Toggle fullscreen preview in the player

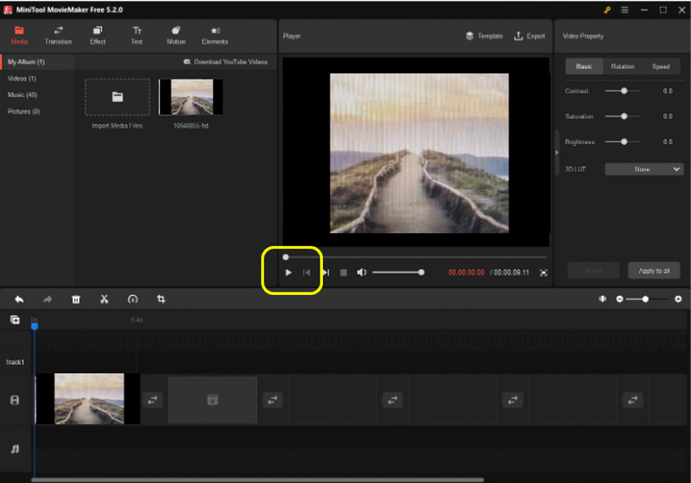pyautogui.click(x=543, y=273)
